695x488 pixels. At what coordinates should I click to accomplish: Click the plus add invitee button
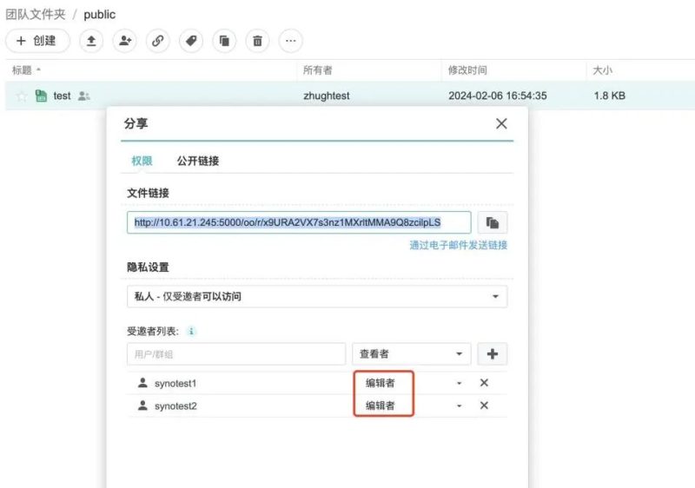(x=493, y=353)
